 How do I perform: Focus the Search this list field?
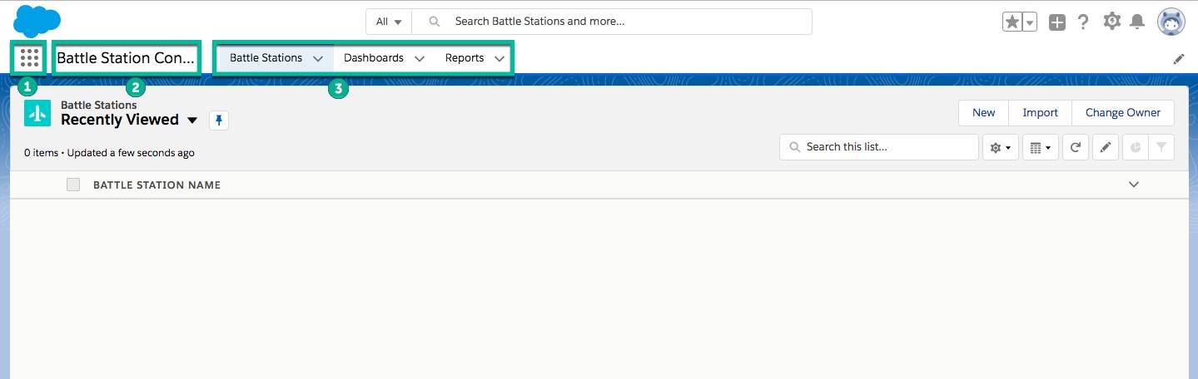pyautogui.click(x=879, y=147)
